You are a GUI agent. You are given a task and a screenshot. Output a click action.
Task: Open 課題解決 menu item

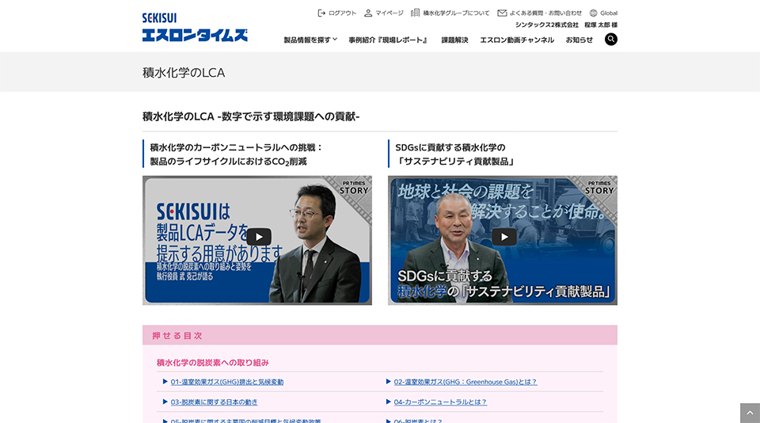(454, 40)
